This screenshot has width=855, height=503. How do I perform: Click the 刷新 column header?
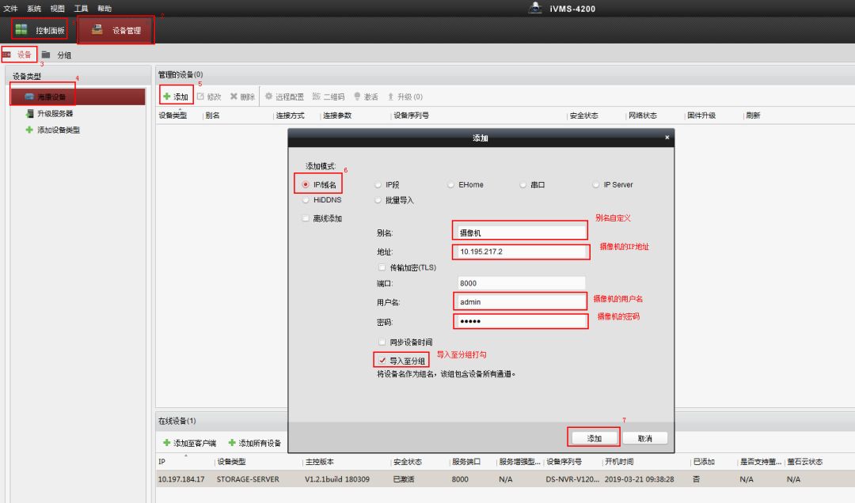click(753, 115)
